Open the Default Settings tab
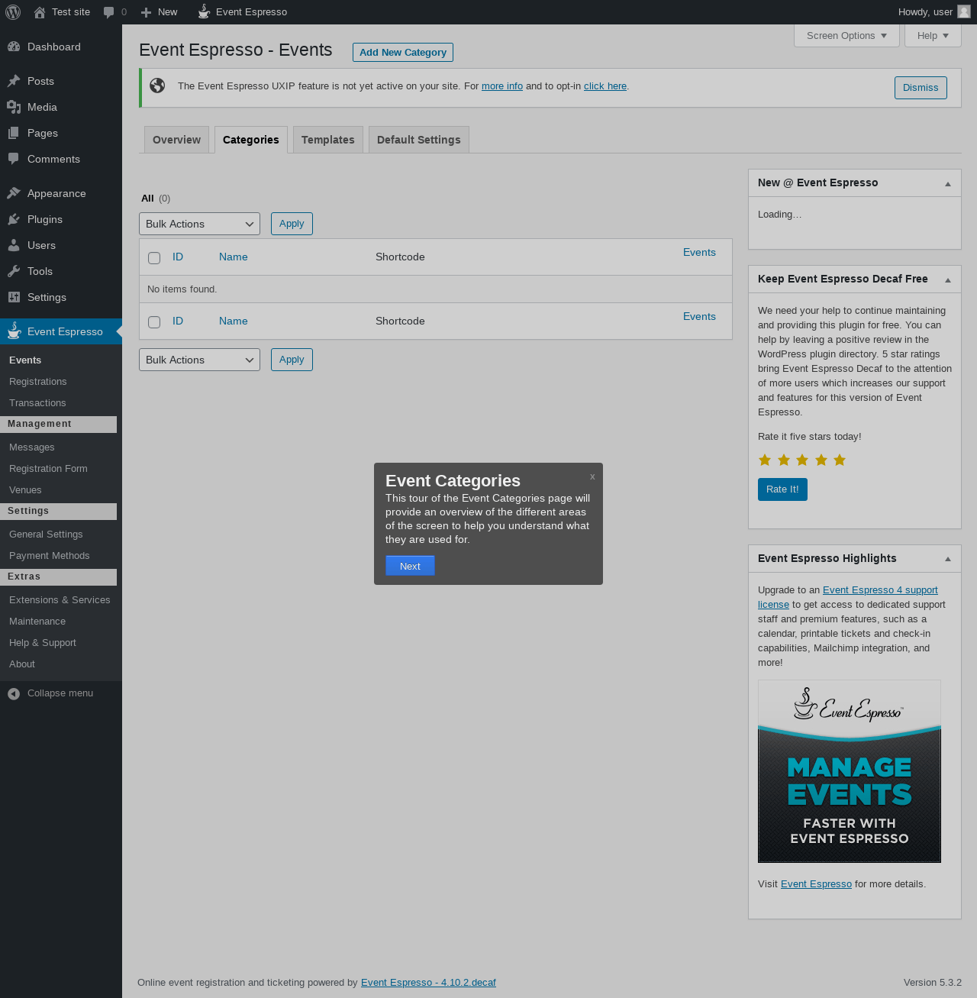Viewport: 977px width, 998px height. (x=419, y=140)
